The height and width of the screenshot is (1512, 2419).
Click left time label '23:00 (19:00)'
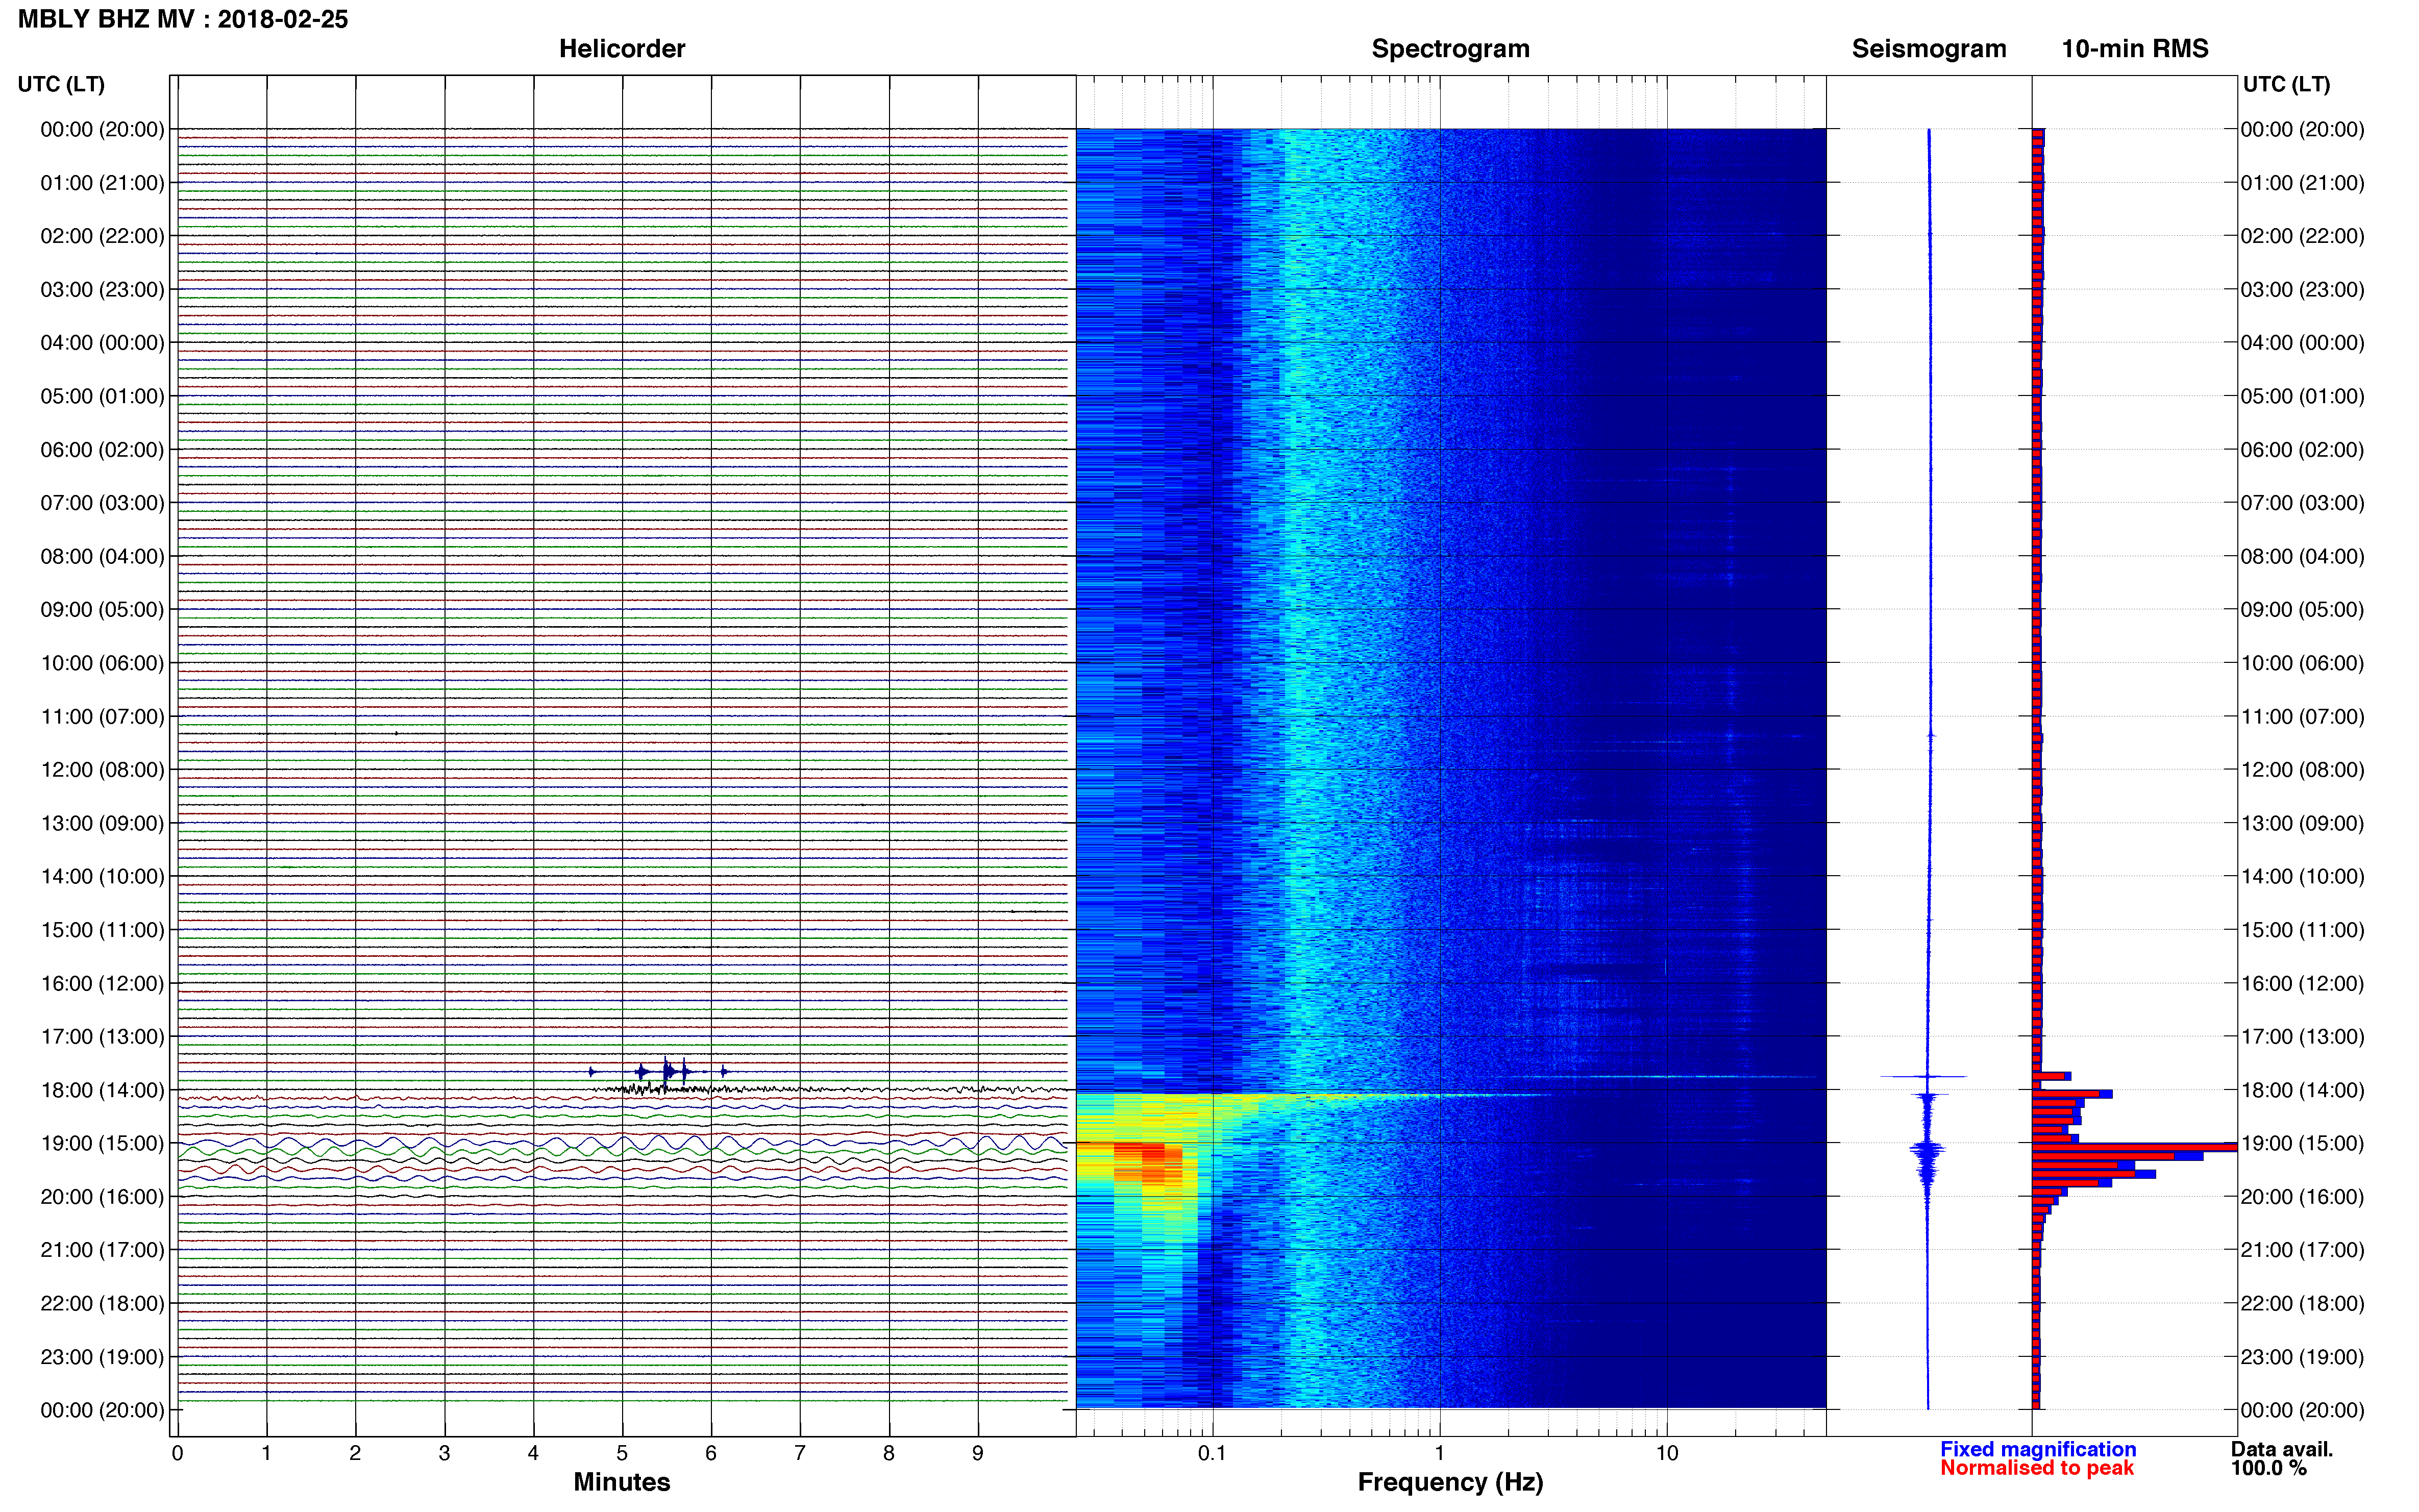tap(102, 1357)
